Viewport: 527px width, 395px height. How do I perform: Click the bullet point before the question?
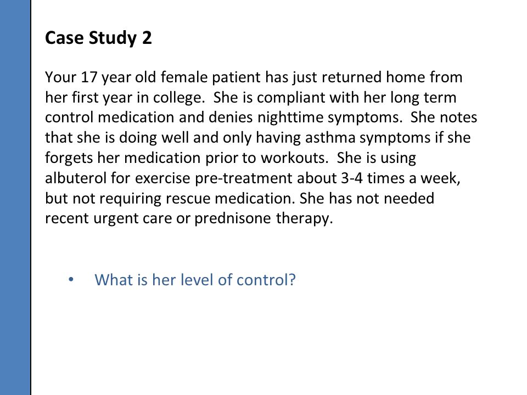[71, 279]
